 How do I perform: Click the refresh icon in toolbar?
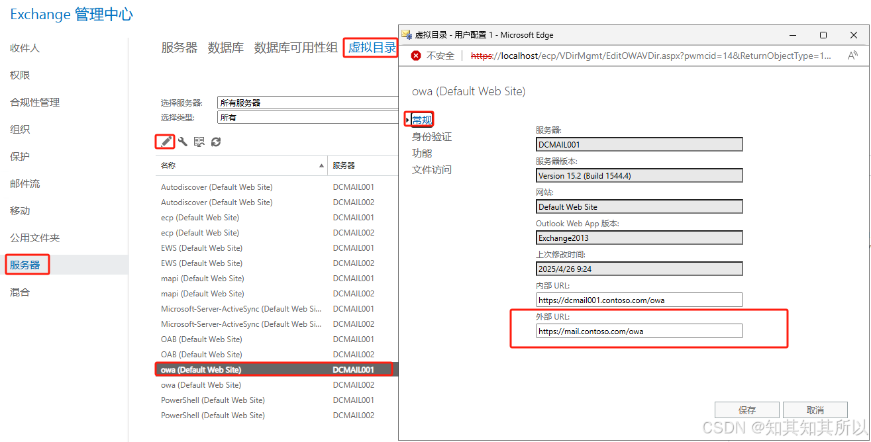tap(216, 142)
